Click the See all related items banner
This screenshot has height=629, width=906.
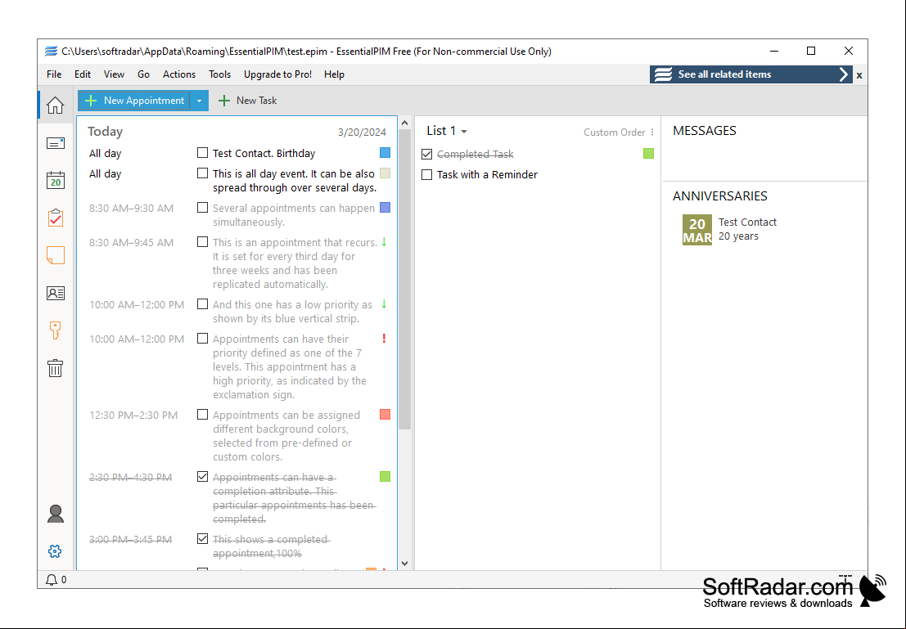(750, 74)
